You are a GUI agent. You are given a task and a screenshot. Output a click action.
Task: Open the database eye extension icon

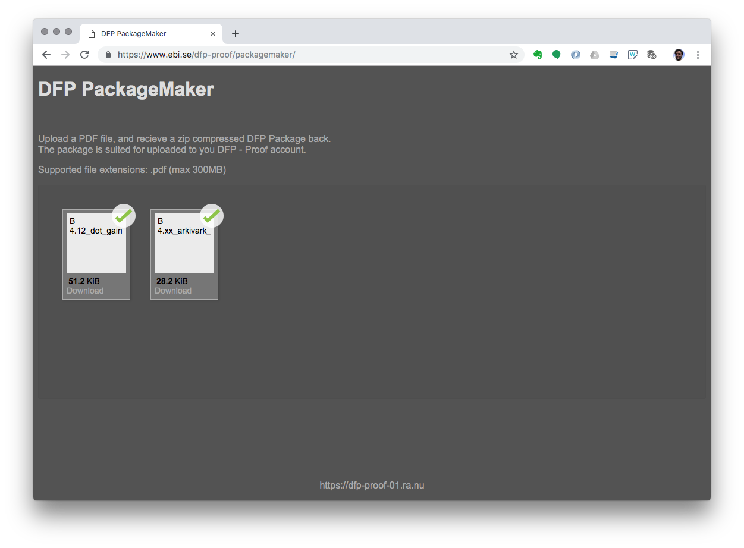point(652,55)
